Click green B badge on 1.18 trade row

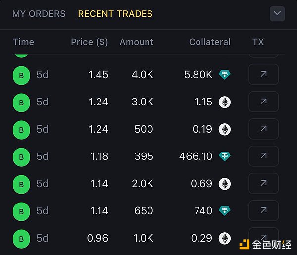[21, 157]
